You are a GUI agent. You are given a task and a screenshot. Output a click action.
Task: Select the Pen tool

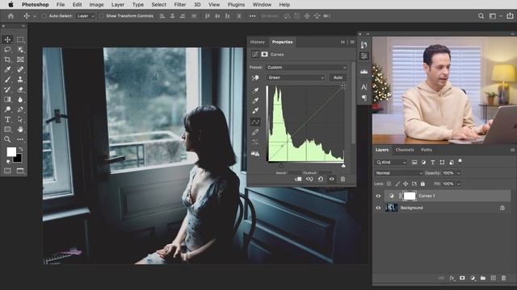pos(20,110)
